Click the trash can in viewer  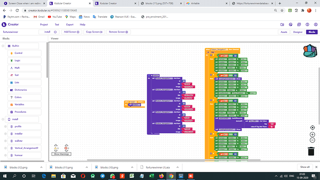[x=311, y=151]
